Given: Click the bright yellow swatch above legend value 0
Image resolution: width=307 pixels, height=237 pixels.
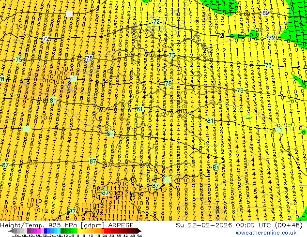Looking at the screenshot, I should [79, 231].
